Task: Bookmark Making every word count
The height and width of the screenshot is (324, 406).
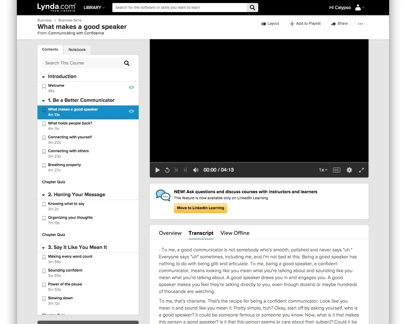Action: pyautogui.click(x=44, y=257)
